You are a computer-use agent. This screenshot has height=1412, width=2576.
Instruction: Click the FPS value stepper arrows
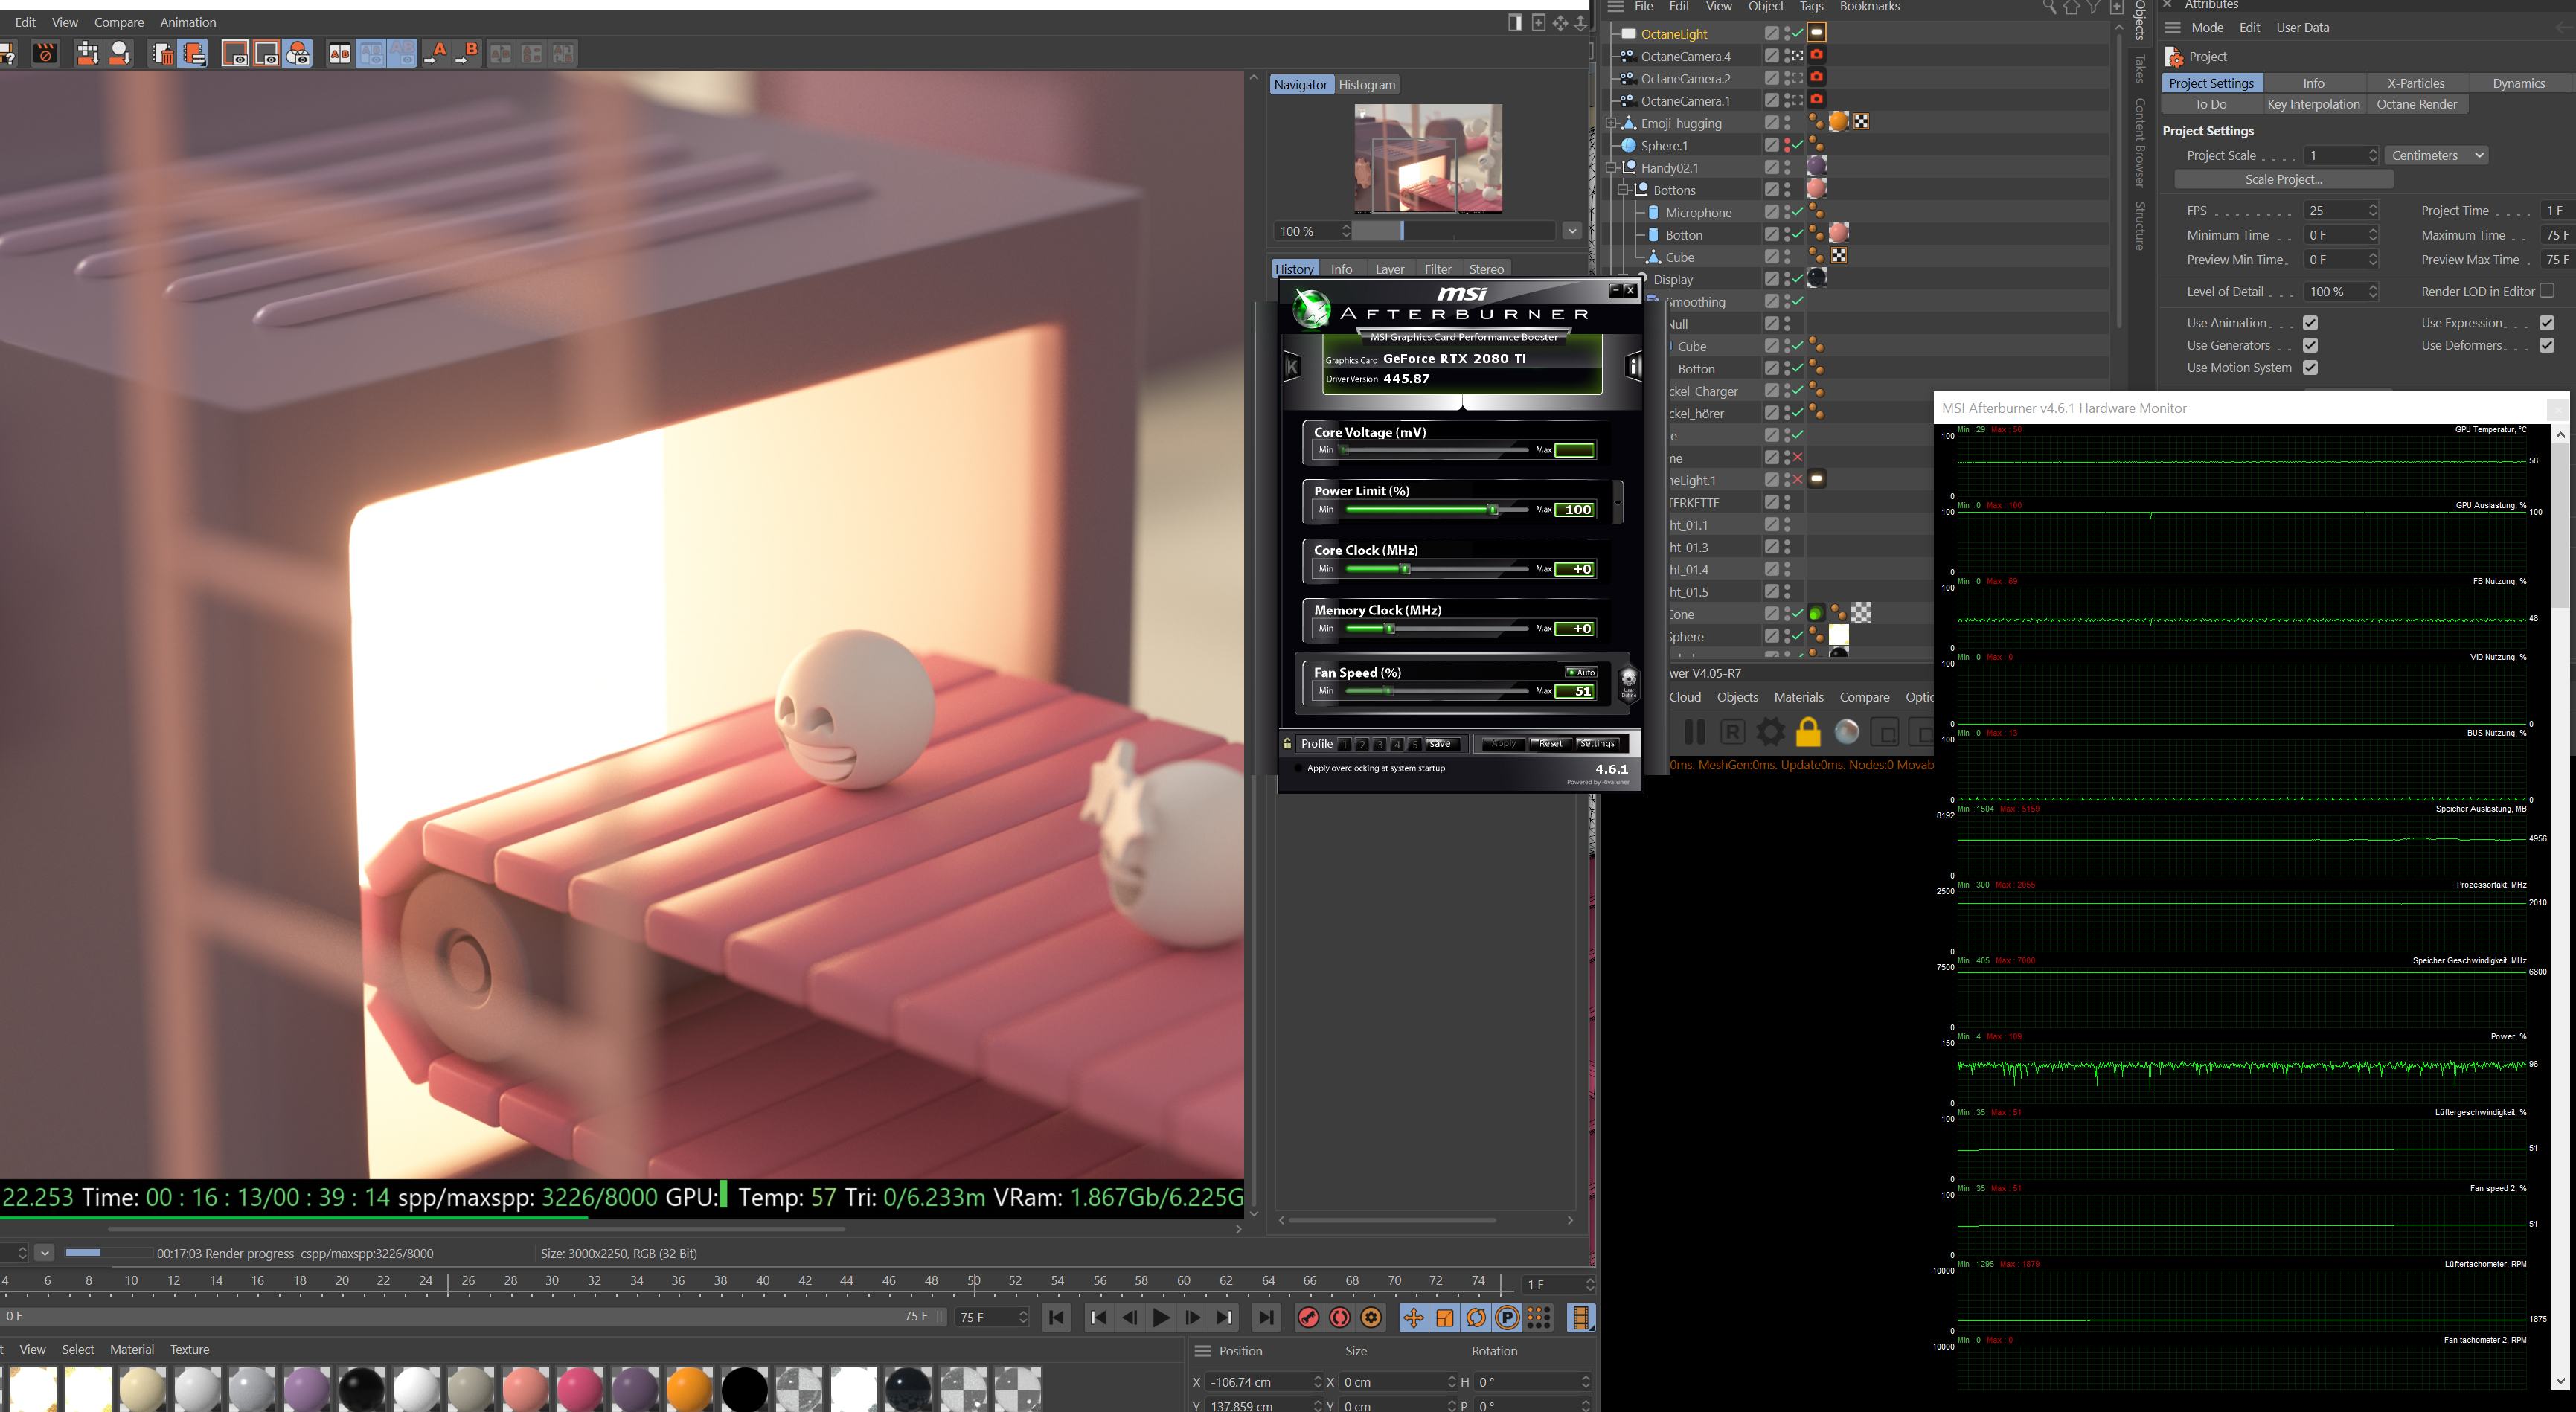pyautogui.click(x=2373, y=210)
